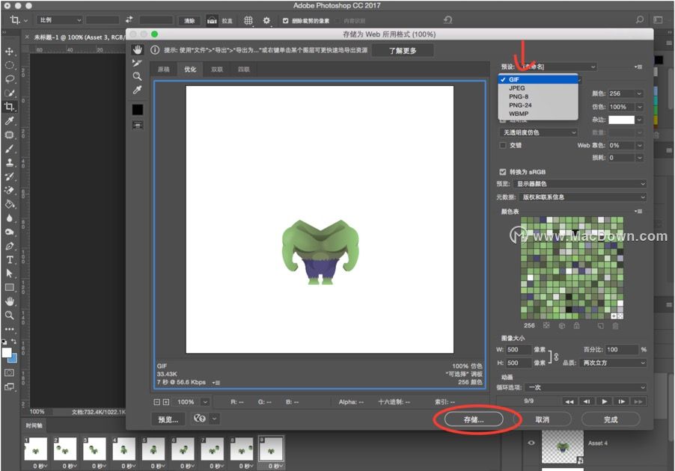The image size is (675, 471).
Task: Select the Eraser tool
Action: (9, 190)
